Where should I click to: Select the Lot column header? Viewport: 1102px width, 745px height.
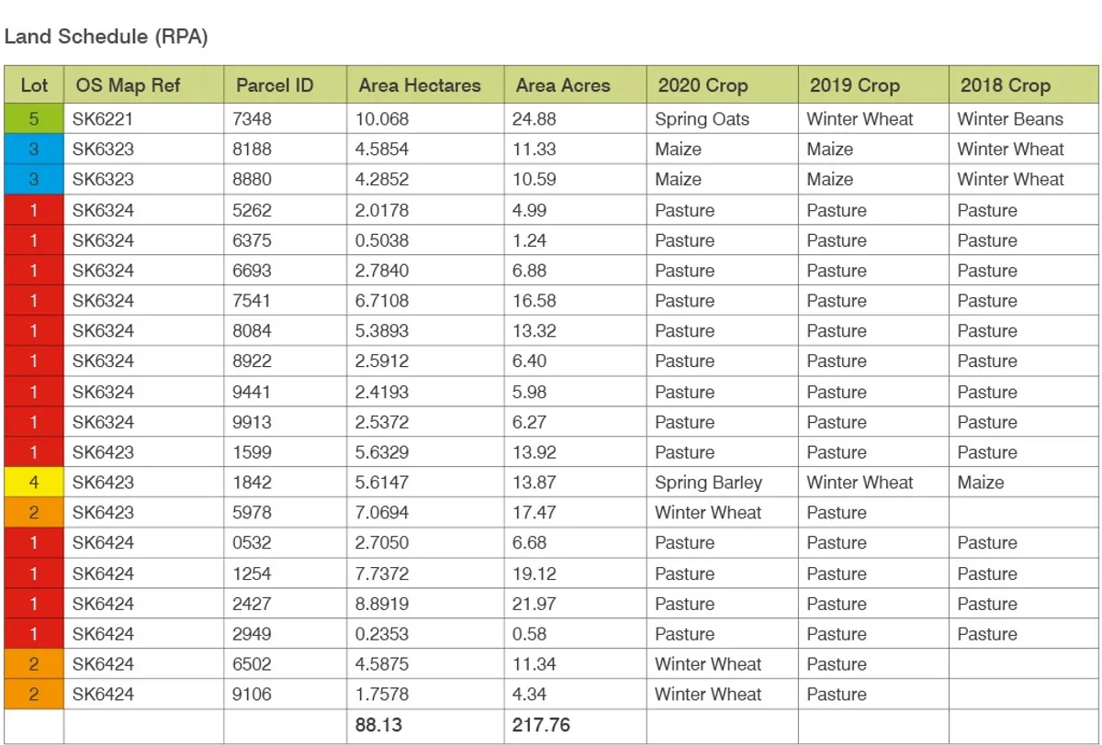coord(34,85)
